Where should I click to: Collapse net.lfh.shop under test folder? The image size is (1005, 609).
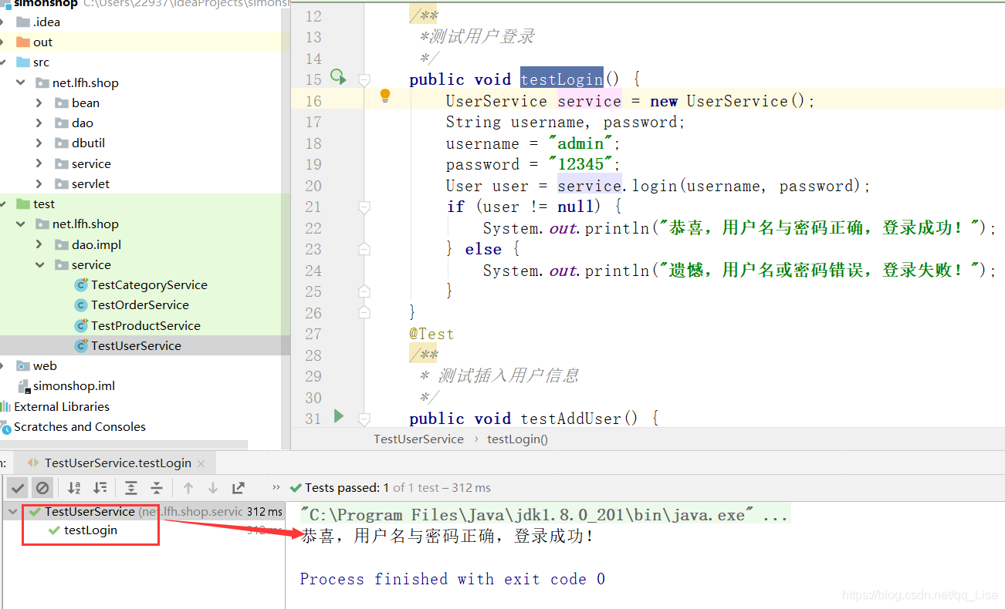(x=21, y=224)
